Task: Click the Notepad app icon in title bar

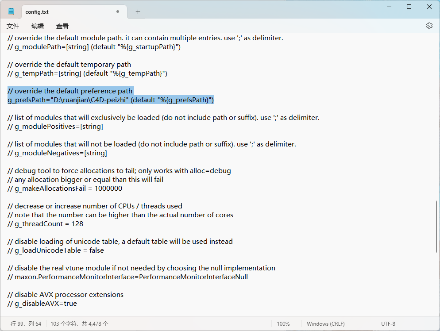Action: (x=11, y=12)
